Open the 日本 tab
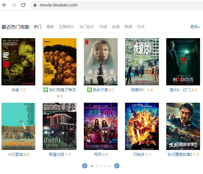This screenshot has height=174, width=203. tap(141, 27)
